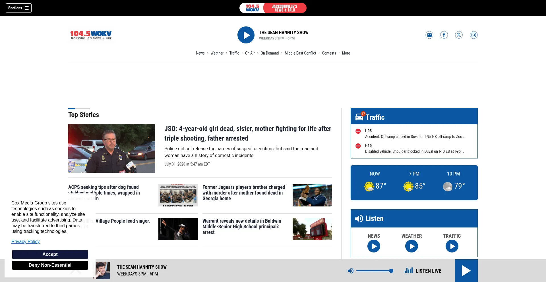Image resolution: width=546 pixels, height=282 pixels.
Task: Click the 104.5 WOKV banner logo at top
Action: [x=273, y=8]
